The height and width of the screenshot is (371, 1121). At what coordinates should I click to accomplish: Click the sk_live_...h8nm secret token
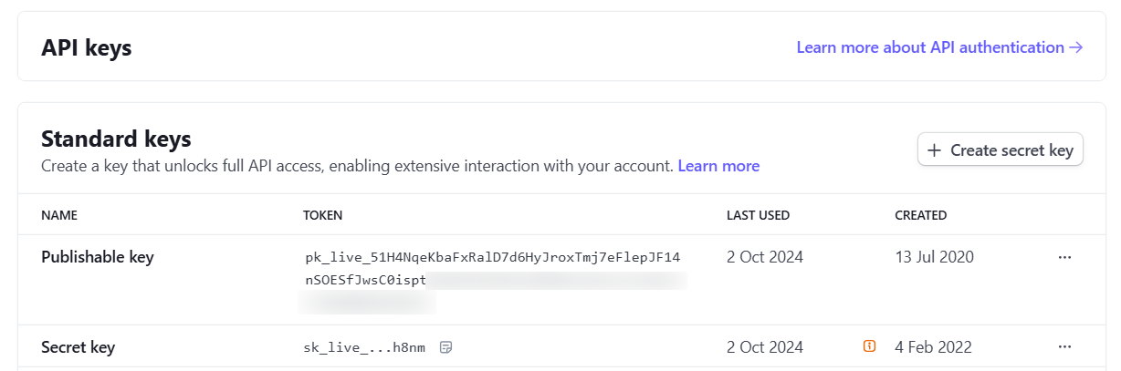point(364,347)
